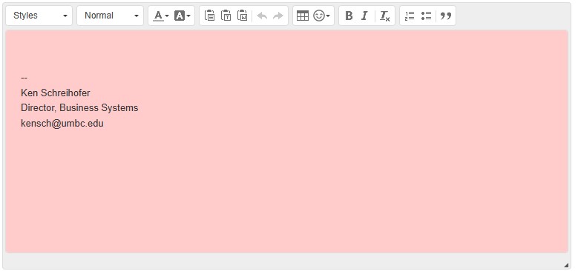This screenshot has width=578, height=271.
Task: Click the Redo arrow
Action: coord(278,16)
